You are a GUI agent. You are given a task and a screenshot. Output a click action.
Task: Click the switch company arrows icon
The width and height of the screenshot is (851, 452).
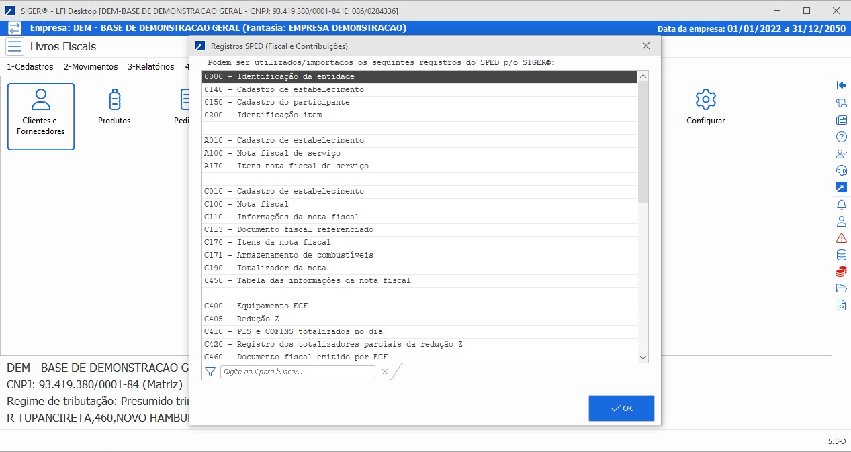pyautogui.click(x=14, y=28)
